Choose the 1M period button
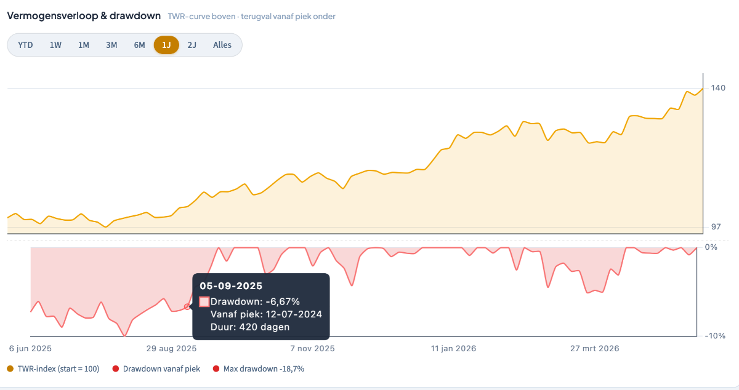 coord(84,45)
